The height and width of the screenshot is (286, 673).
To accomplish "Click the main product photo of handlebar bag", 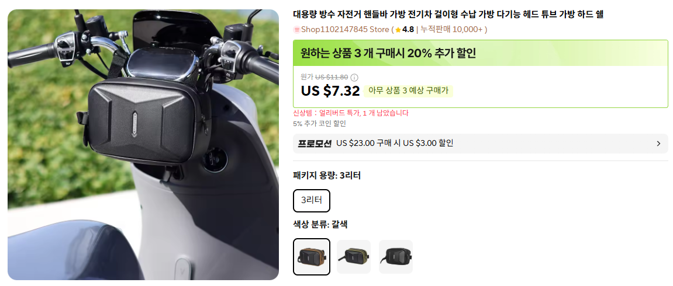I will pos(143,145).
